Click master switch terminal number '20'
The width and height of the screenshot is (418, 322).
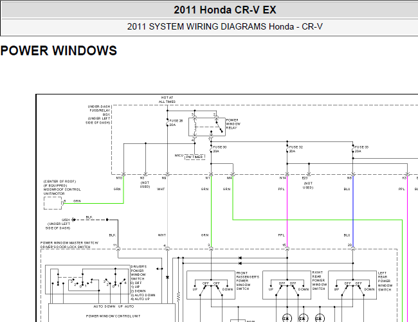point(349,245)
